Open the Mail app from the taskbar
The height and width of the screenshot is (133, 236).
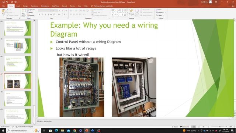click(x=69, y=130)
